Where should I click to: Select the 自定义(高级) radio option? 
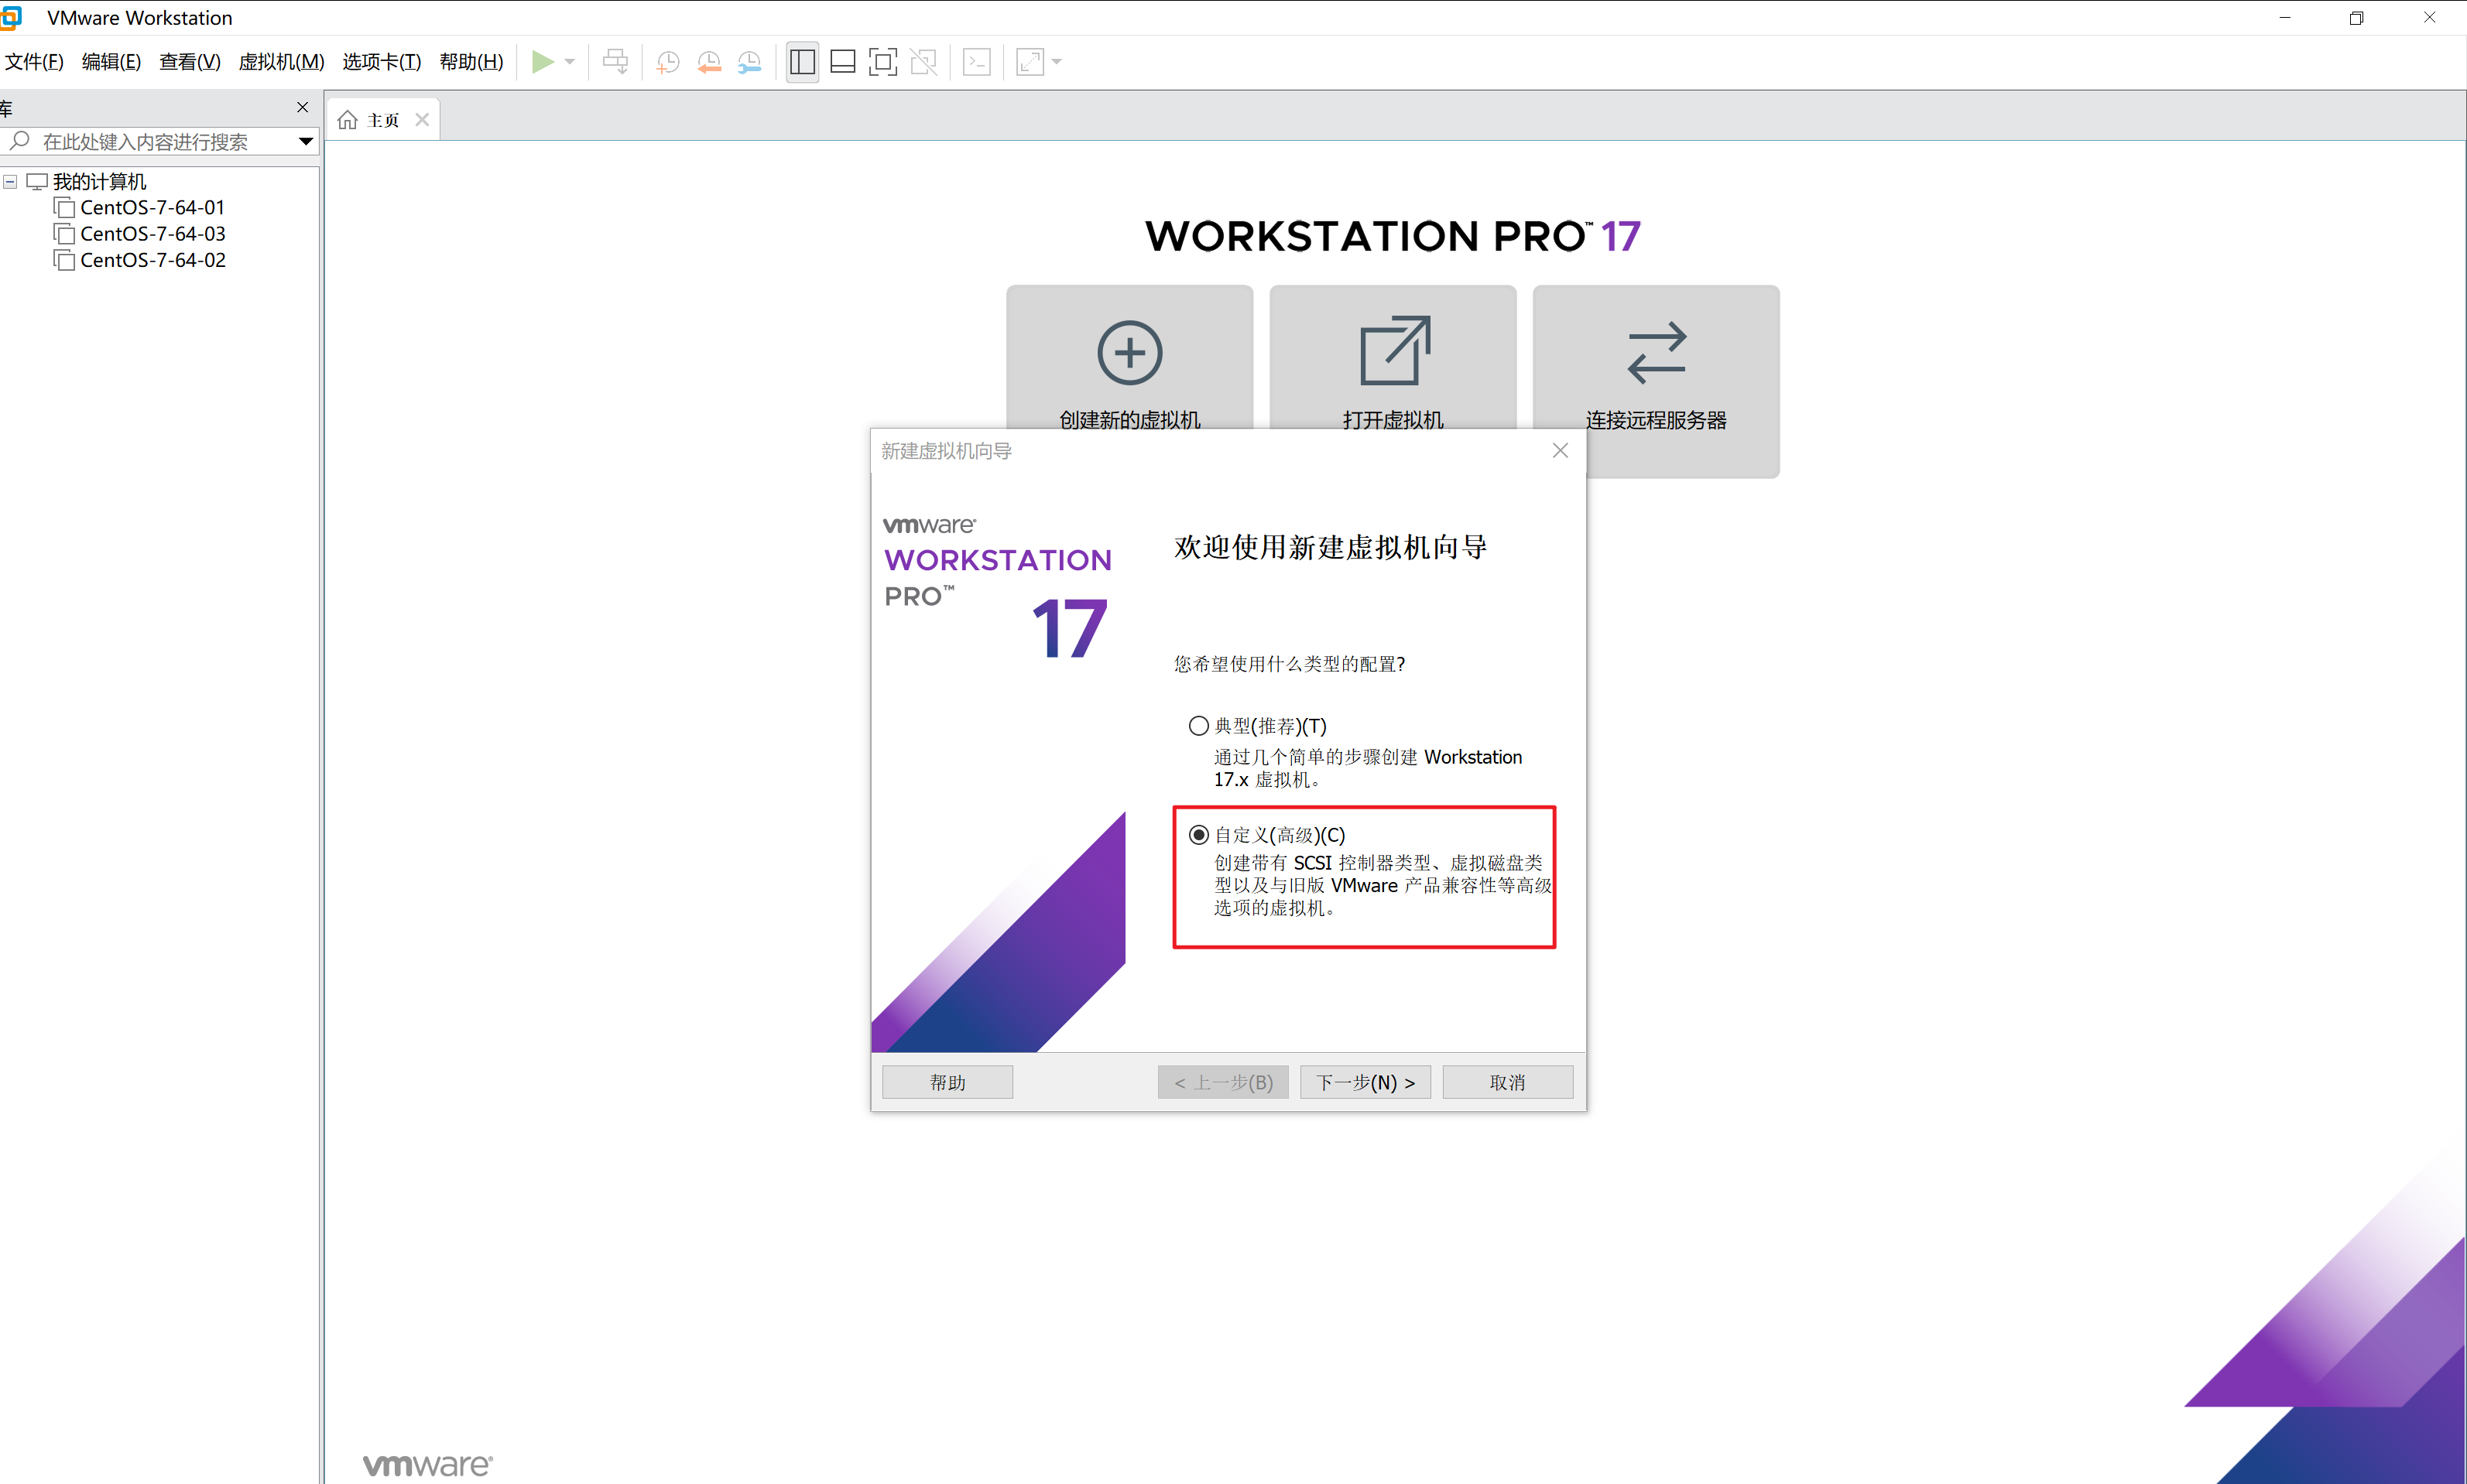coord(1200,833)
